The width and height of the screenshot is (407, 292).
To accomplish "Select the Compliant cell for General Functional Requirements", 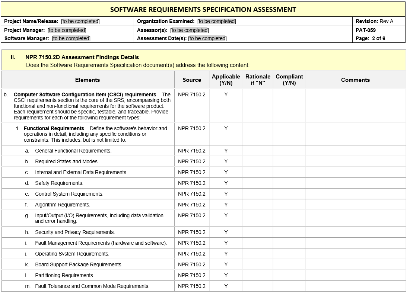I will tap(289, 151).
